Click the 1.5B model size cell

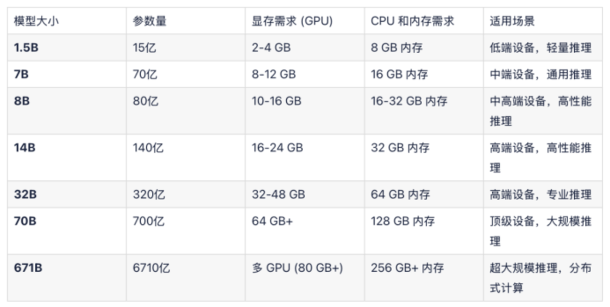26,47
